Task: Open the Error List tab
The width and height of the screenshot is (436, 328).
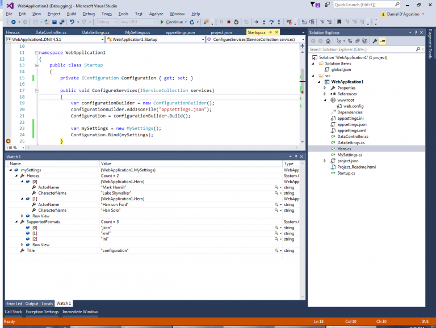Action: (x=14, y=304)
